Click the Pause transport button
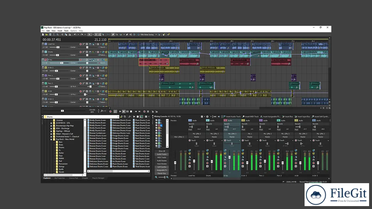The width and height of the screenshot is (372, 209). click(127, 111)
